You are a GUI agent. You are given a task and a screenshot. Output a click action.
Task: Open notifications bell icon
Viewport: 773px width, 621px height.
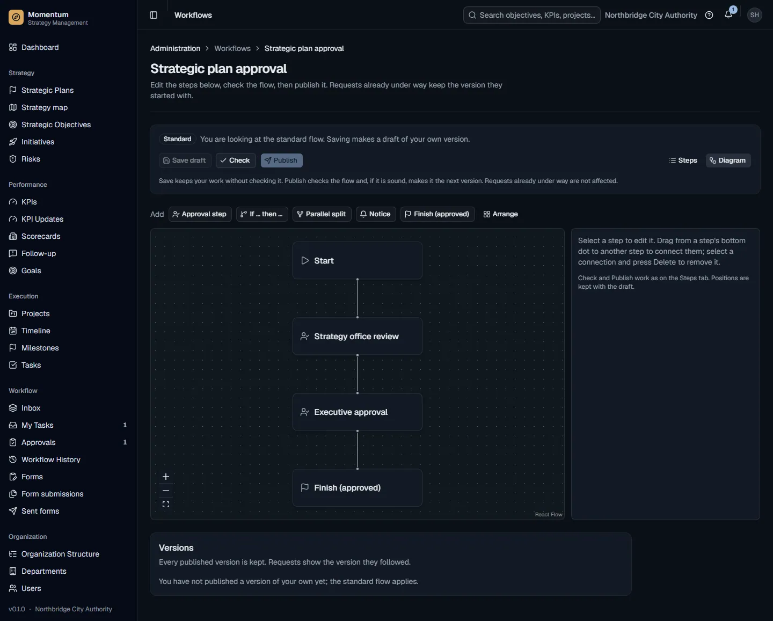coord(728,15)
